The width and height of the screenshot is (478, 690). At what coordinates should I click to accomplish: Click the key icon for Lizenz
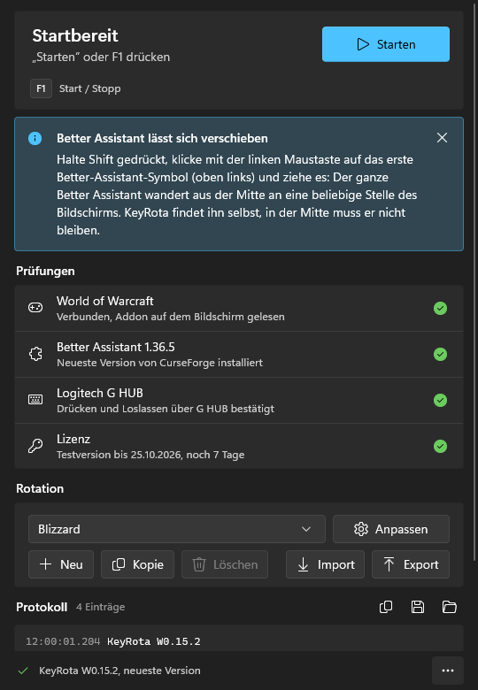click(35, 446)
